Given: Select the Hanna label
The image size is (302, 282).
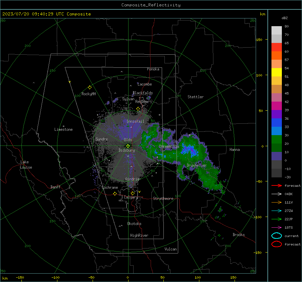Looking at the screenshot, I should click(x=235, y=150).
